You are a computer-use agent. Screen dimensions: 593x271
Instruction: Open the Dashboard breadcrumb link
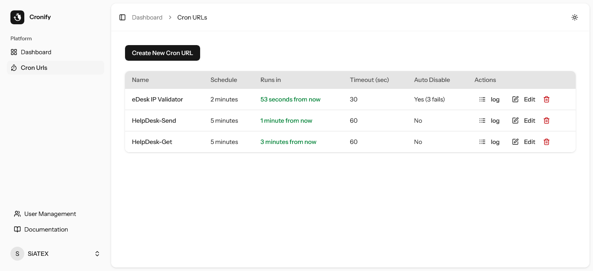tap(147, 17)
